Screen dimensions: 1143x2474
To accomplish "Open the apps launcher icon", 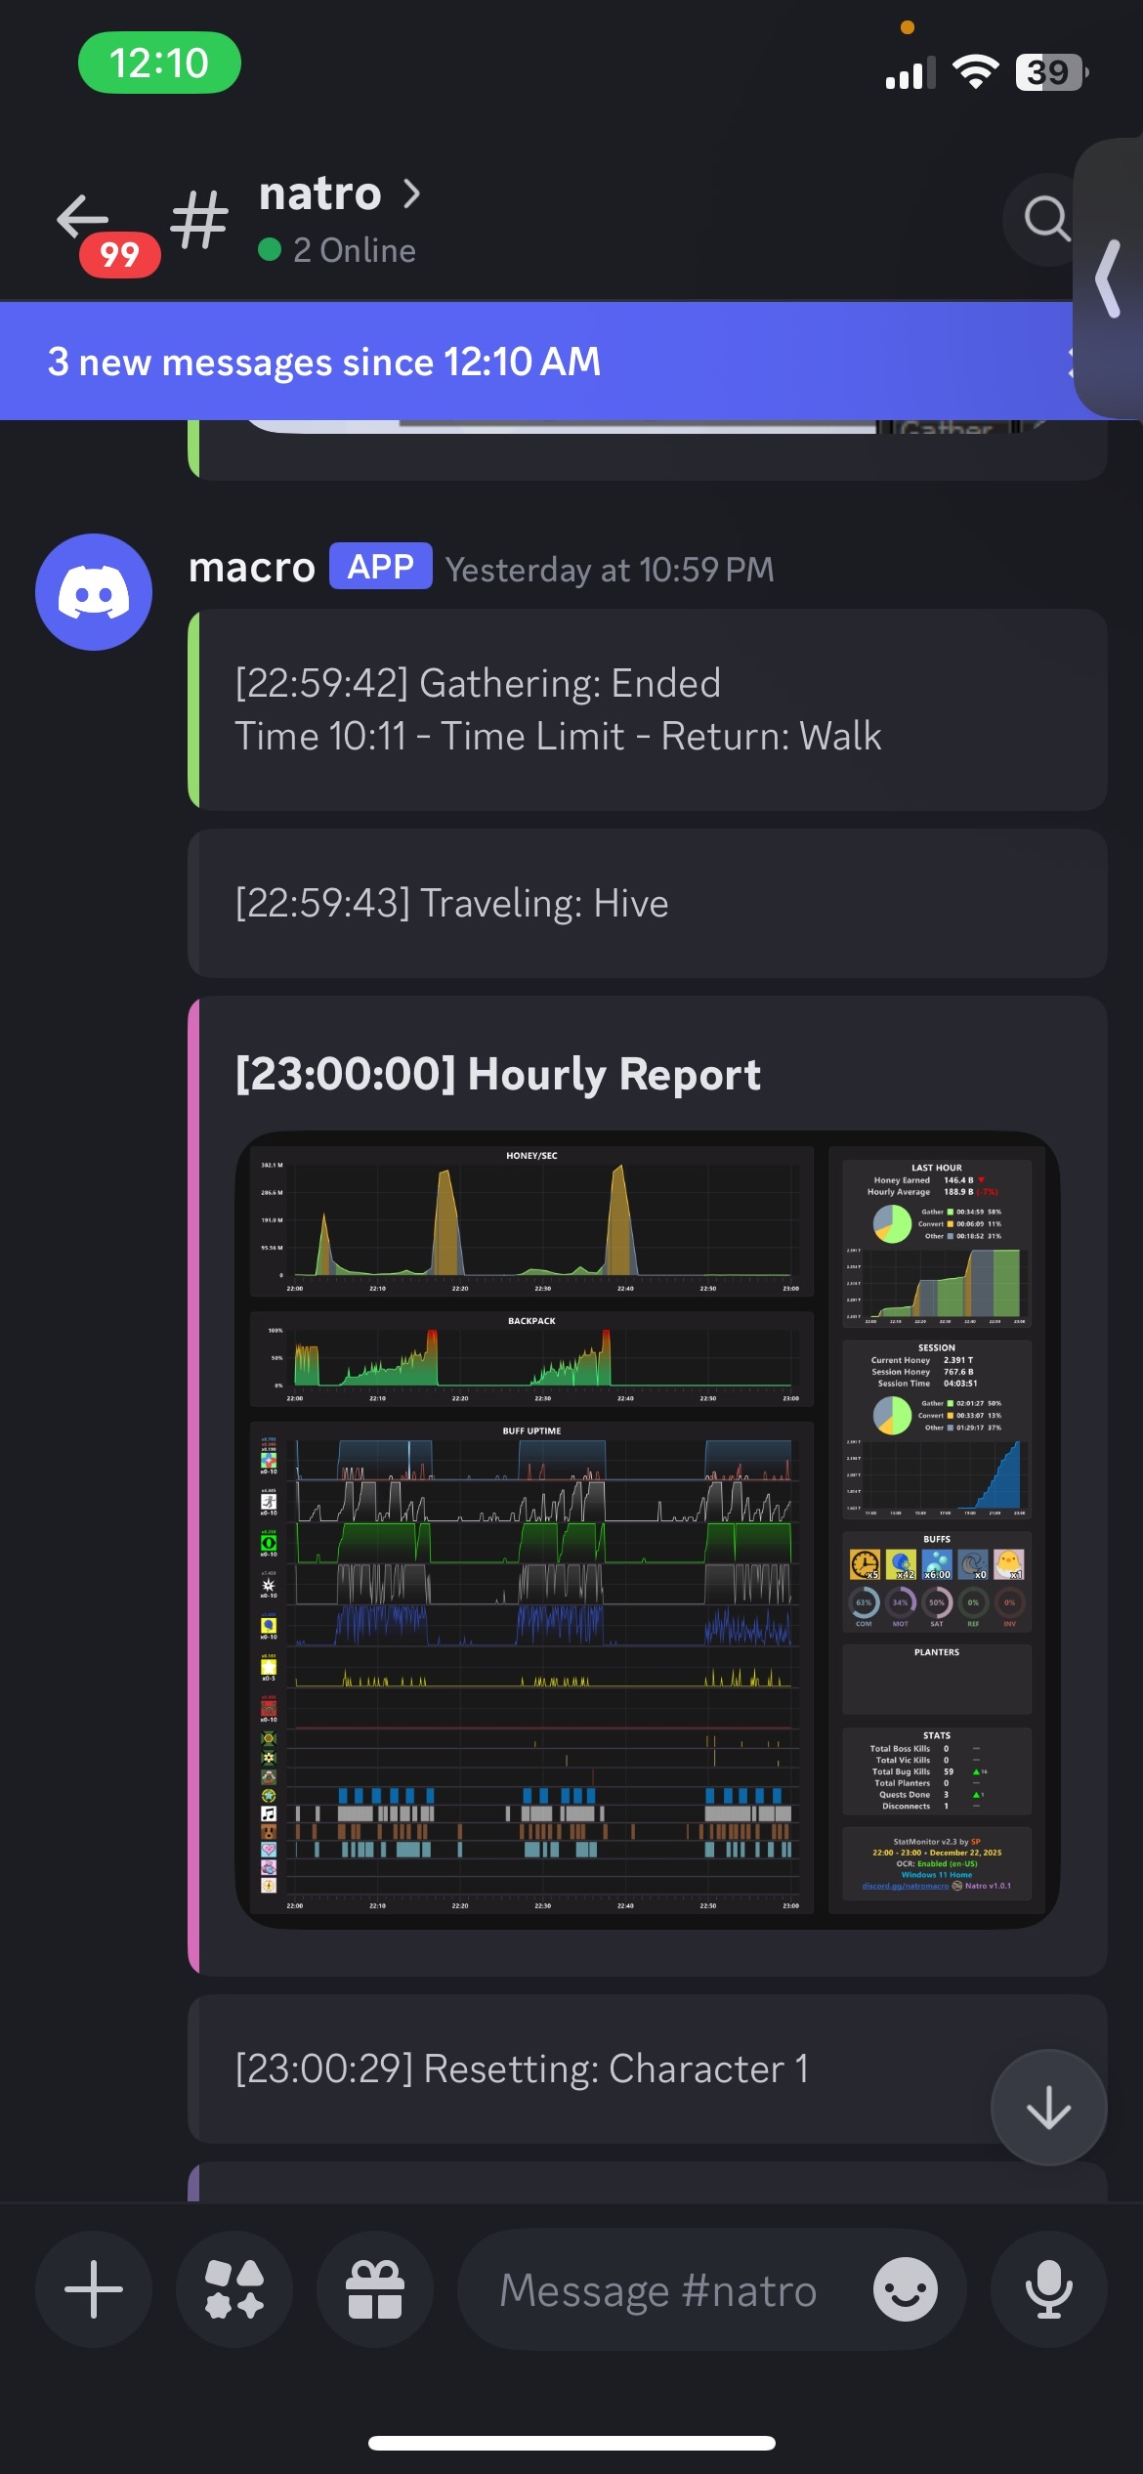I will pos(234,2289).
